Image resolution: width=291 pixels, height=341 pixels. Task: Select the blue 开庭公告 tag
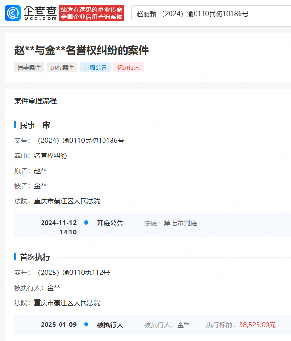pyautogui.click(x=95, y=67)
